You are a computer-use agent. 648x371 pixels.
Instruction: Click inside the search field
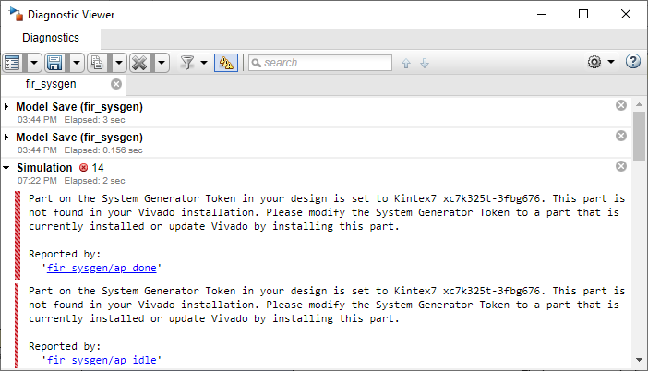tap(320, 63)
